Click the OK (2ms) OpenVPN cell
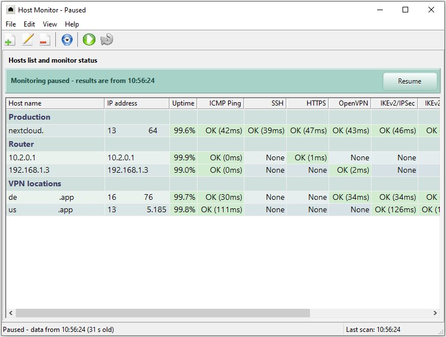 click(350, 170)
